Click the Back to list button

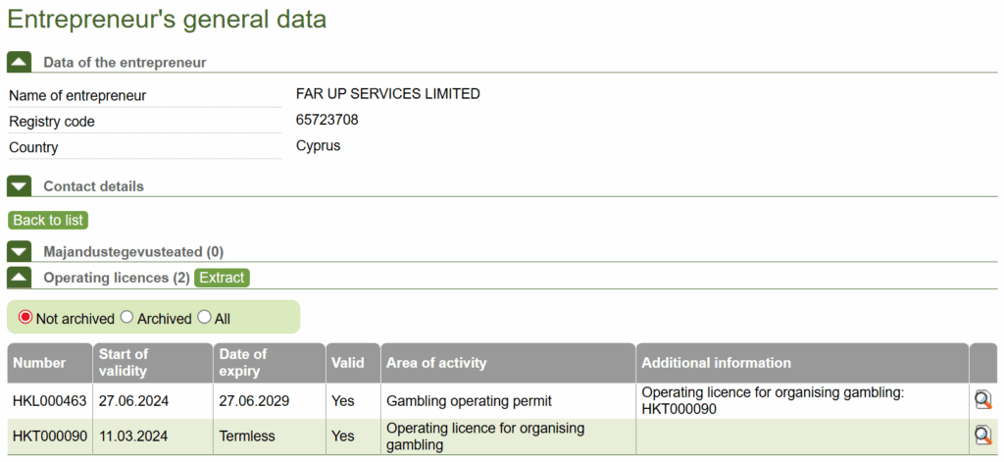[x=48, y=220]
